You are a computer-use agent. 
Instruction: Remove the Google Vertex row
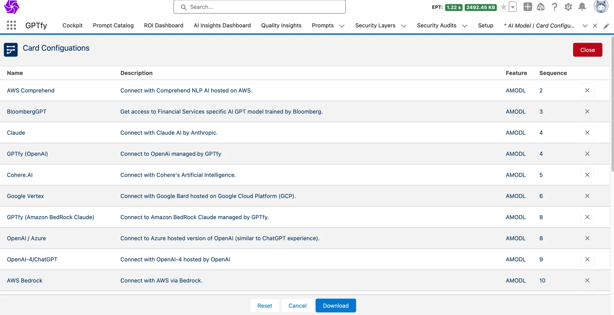pos(587,196)
